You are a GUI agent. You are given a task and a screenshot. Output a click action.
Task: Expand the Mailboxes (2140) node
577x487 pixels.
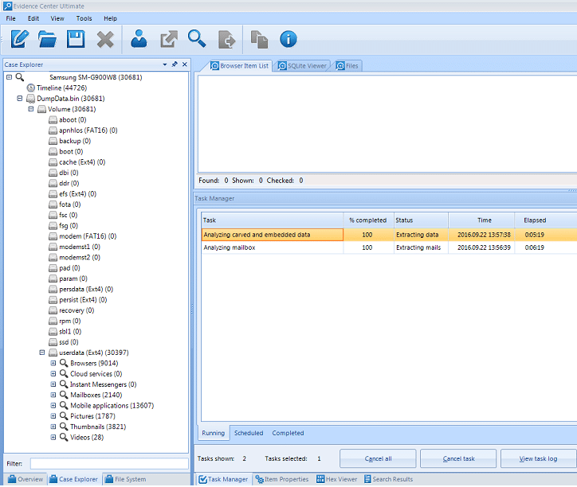point(53,395)
